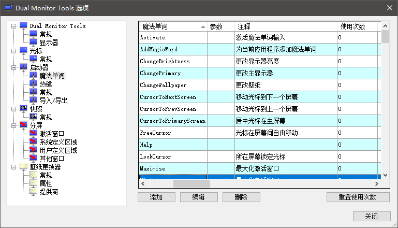Select the Maximise row
Image resolution: width=398 pixels, height=228 pixels.
coord(260,168)
